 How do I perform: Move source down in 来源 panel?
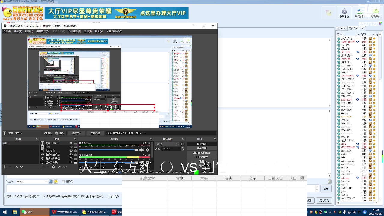65,167
